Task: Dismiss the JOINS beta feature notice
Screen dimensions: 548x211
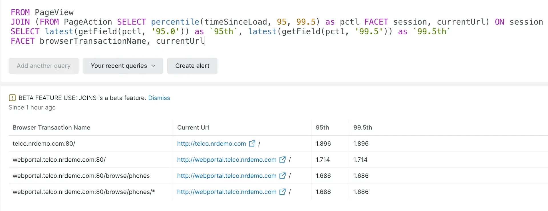Action: [x=159, y=98]
